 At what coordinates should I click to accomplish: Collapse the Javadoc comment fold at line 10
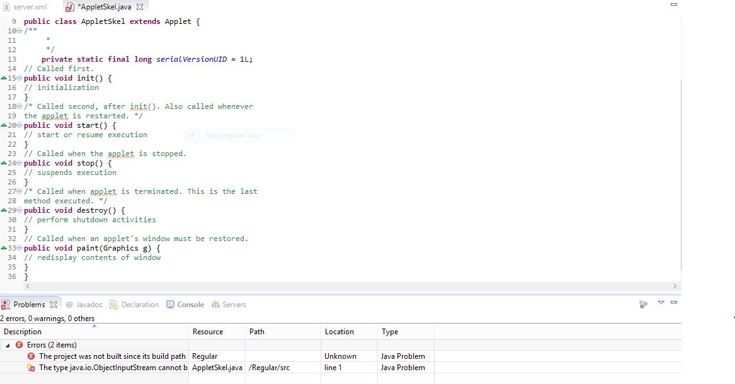click(x=20, y=31)
